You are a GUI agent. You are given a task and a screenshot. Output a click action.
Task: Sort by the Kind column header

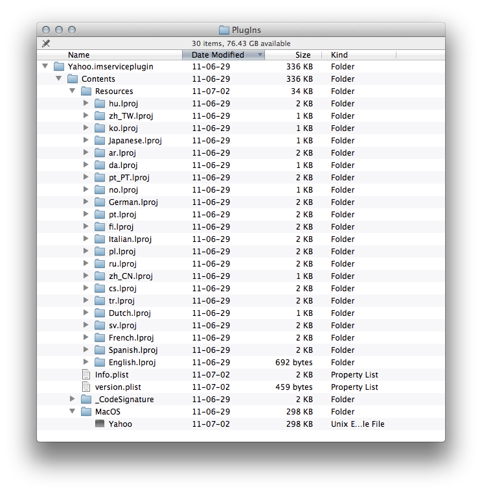[359, 55]
